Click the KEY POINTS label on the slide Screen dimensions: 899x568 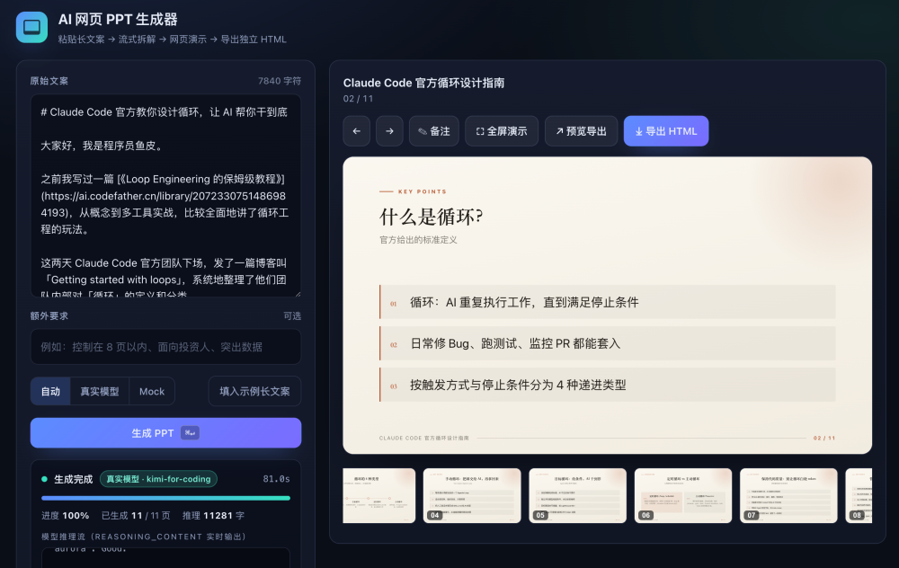coord(422,191)
